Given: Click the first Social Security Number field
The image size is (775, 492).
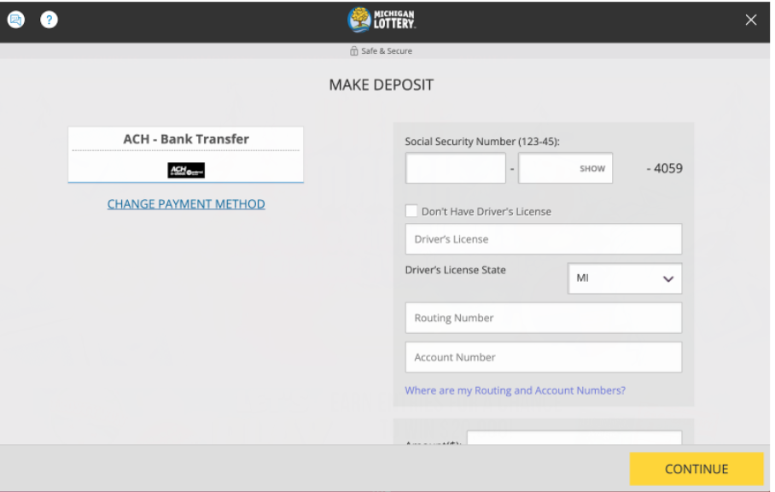Looking at the screenshot, I should (x=455, y=167).
